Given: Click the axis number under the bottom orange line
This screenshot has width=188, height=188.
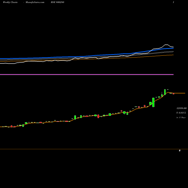Looking at the screenshot, I should 180,150.
